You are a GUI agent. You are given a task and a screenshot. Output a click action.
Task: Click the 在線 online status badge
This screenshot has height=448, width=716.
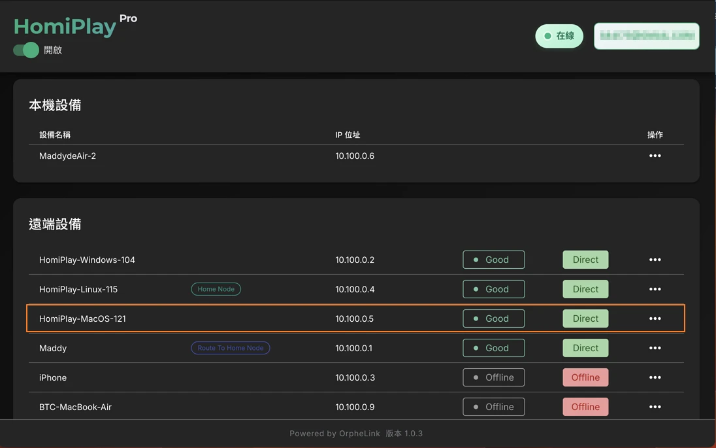(x=559, y=36)
